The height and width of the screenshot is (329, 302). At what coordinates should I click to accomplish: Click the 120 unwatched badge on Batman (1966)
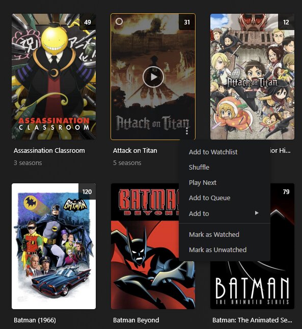pos(87,191)
